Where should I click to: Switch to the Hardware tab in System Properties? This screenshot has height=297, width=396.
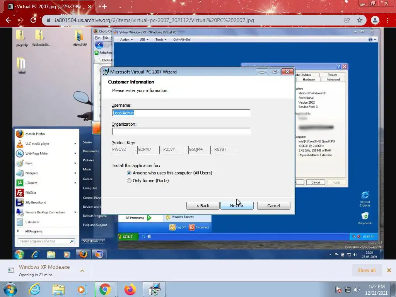coord(309,80)
